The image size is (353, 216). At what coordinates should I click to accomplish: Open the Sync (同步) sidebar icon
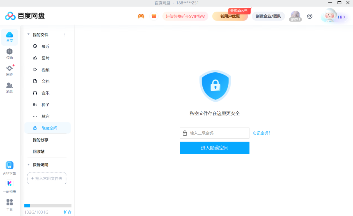pos(9,71)
